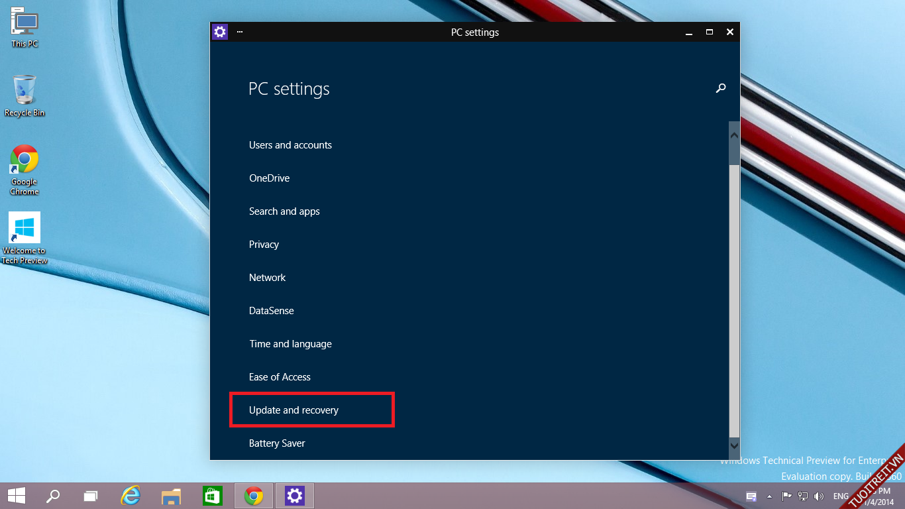
Task: Click scrollbar down arrow in settings list
Action: pos(734,445)
